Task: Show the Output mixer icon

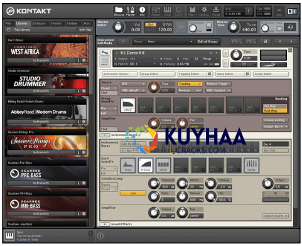Action: [x=156, y=11]
